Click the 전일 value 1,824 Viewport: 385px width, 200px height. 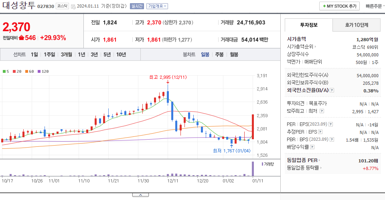point(110,22)
